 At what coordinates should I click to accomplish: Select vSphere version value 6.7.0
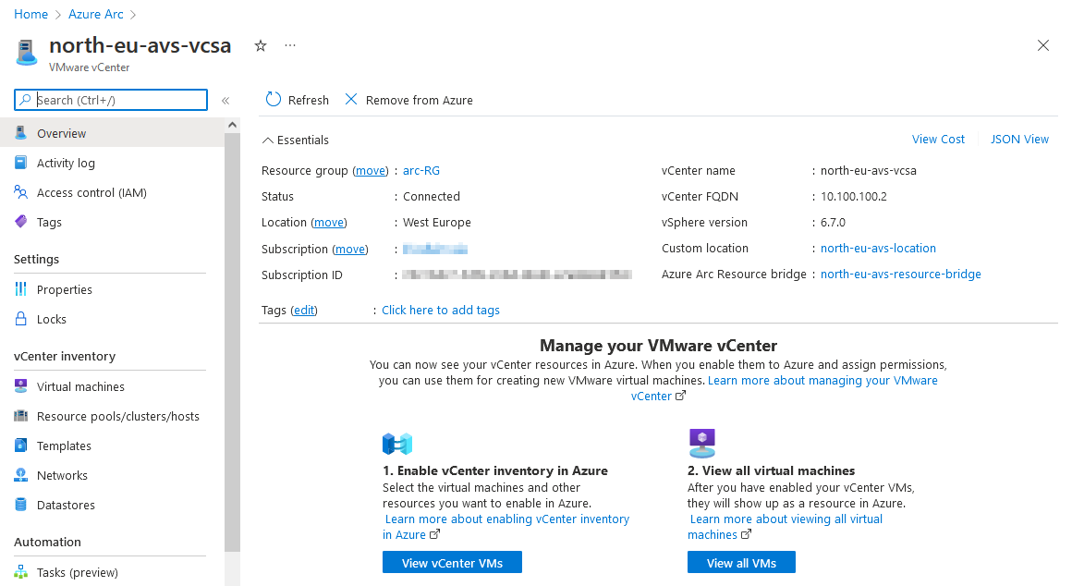coord(833,222)
